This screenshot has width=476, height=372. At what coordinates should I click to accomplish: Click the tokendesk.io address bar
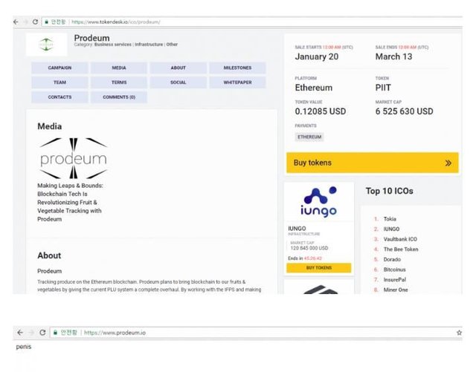coord(252,22)
